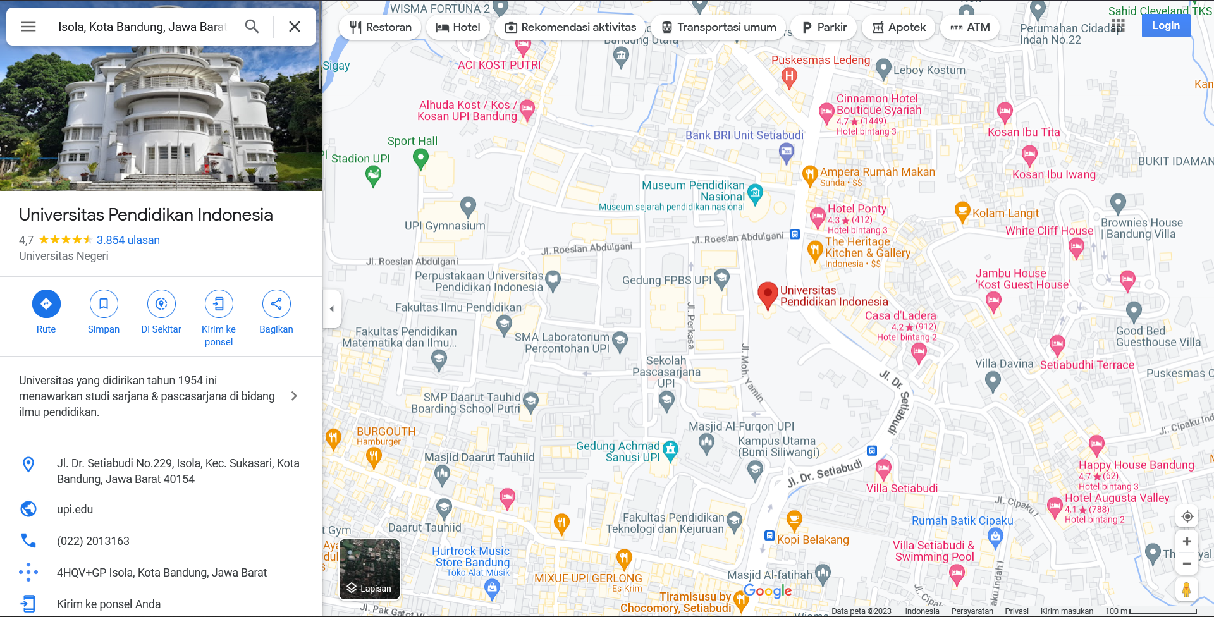The image size is (1214, 617).
Task: Click the address row Jl. Dr. Setiabudi
Action: pyautogui.click(x=161, y=471)
